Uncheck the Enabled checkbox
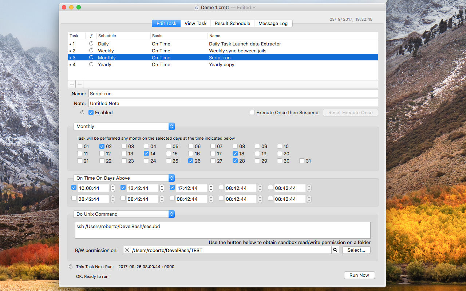466x291 pixels. click(x=91, y=112)
